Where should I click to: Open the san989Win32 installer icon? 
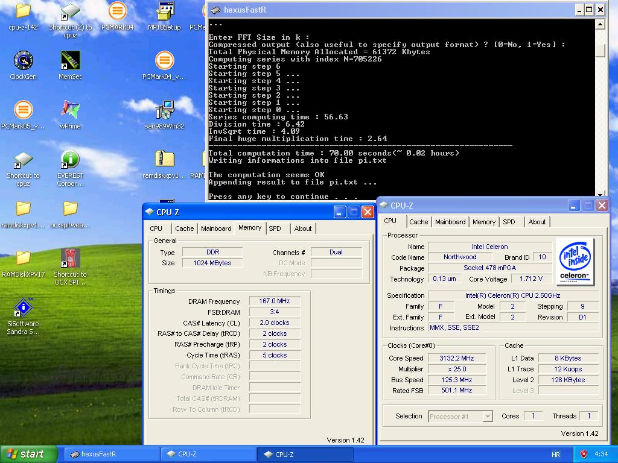point(164,110)
